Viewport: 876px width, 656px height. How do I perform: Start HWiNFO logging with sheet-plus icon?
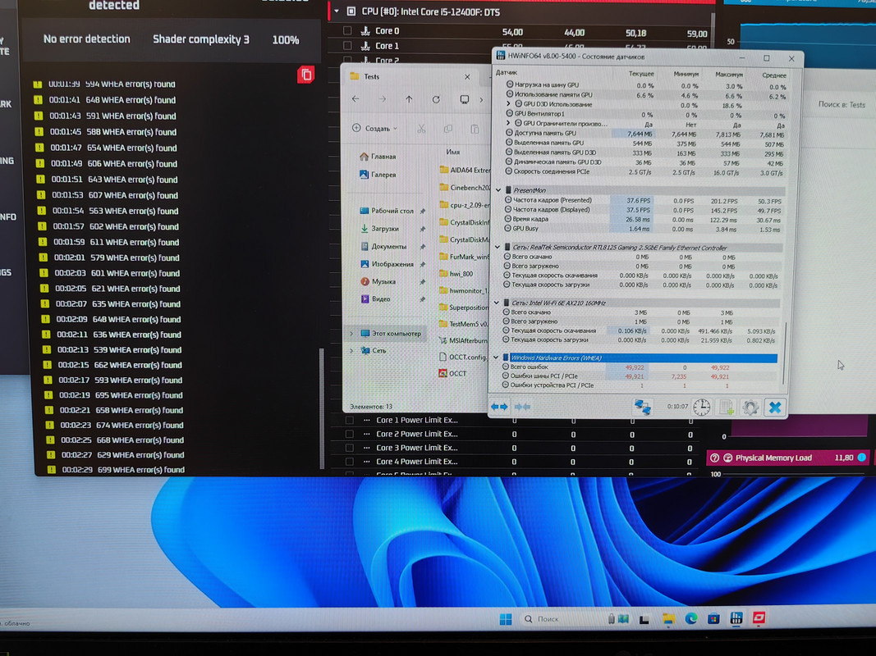[x=726, y=408]
